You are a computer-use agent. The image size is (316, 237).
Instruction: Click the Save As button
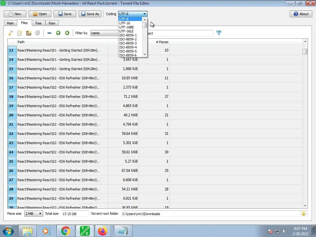click(90, 14)
